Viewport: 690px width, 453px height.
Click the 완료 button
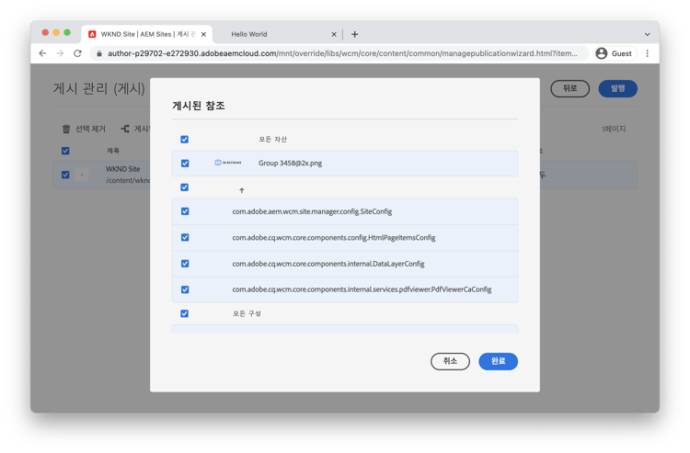(498, 361)
